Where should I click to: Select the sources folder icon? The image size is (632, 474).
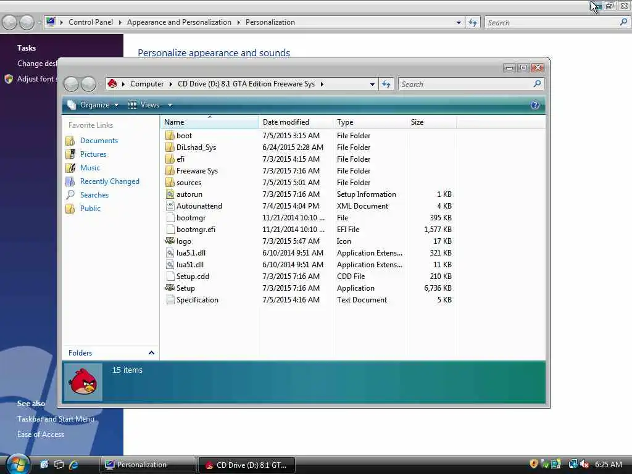click(170, 182)
